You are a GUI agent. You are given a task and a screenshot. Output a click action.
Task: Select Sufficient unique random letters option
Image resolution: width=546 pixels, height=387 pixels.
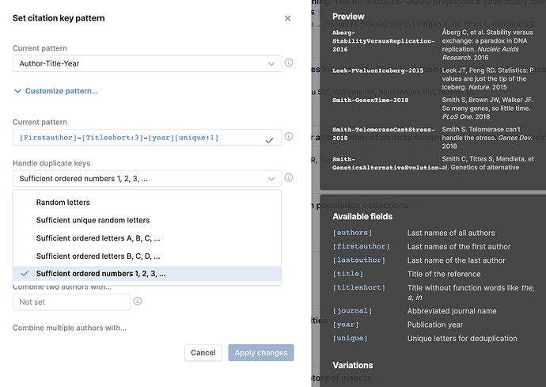coord(146,220)
